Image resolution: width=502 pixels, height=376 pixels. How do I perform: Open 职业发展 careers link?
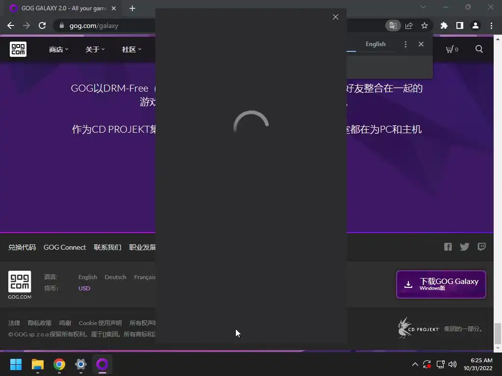coord(143,247)
